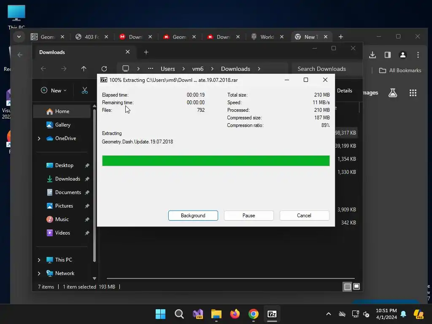Open the New item dropdown
432x324 pixels.
(54, 90)
